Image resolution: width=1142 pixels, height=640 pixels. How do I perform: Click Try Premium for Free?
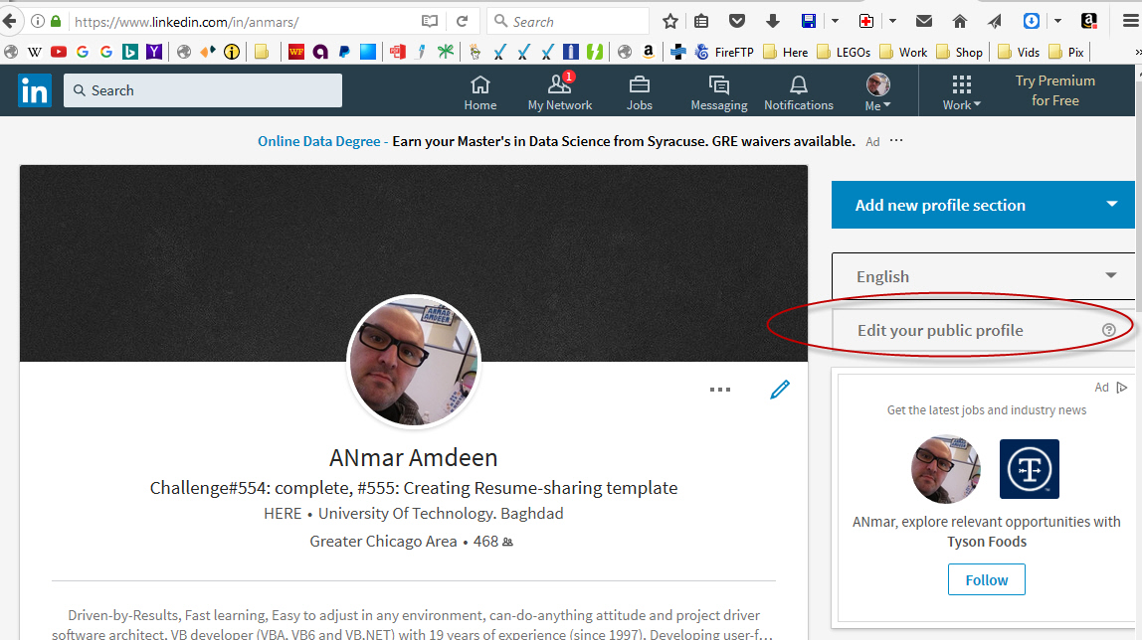[1054, 90]
